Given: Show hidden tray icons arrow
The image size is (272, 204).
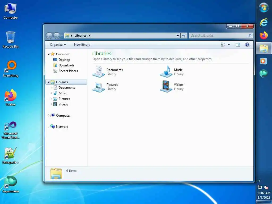Looking at the screenshot, I should tap(259, 181).
